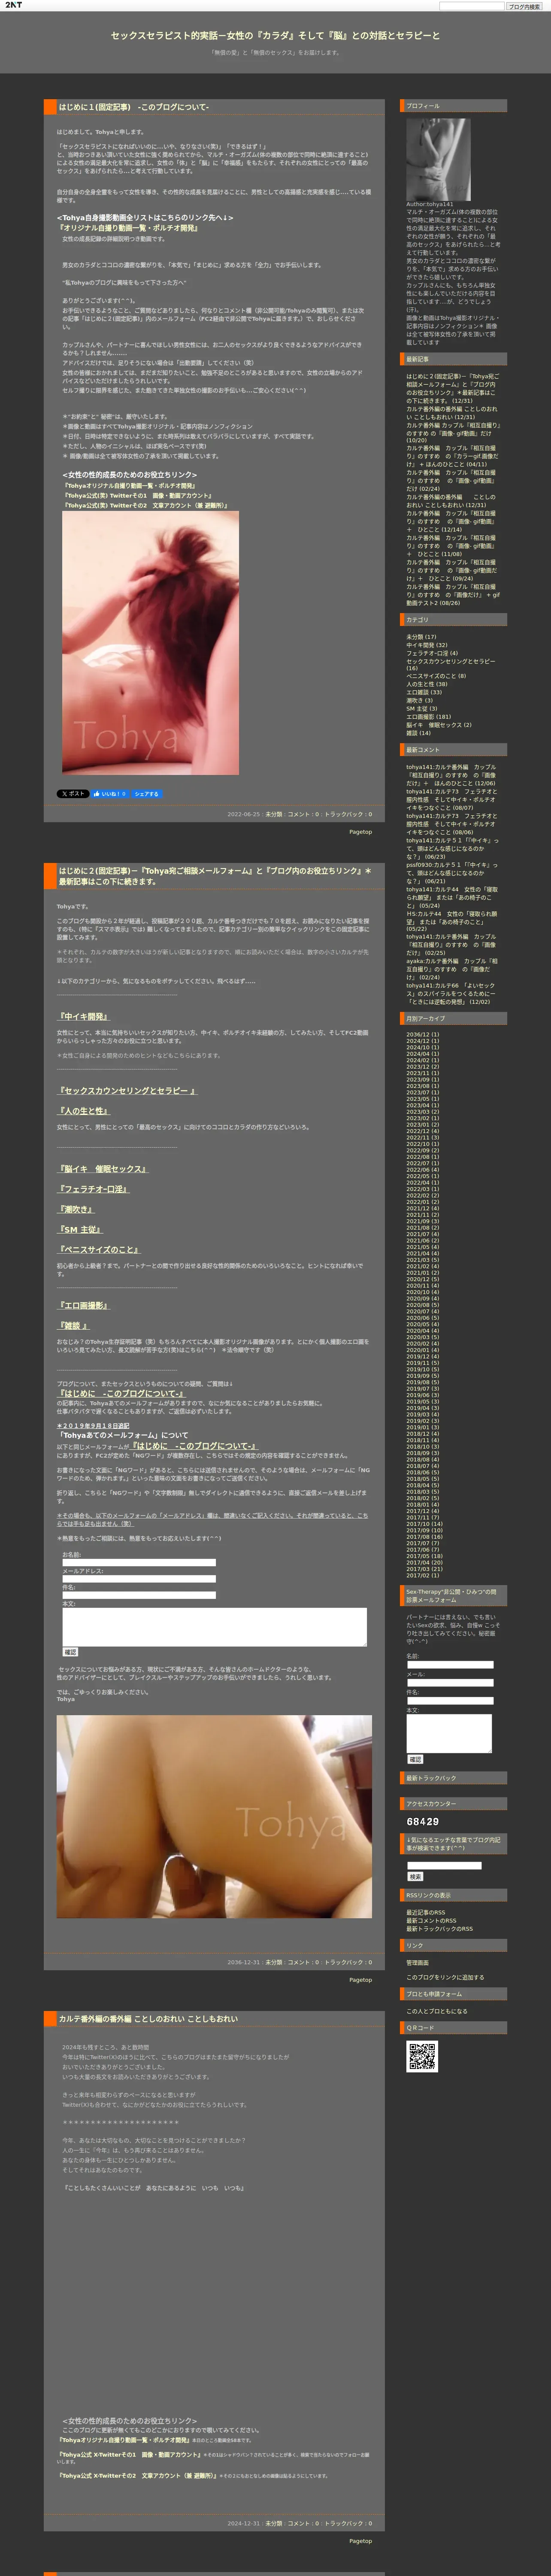This screenshot has height=2576, width=551.
Task: Click この人とブロともになる link
Action: 436,2011
